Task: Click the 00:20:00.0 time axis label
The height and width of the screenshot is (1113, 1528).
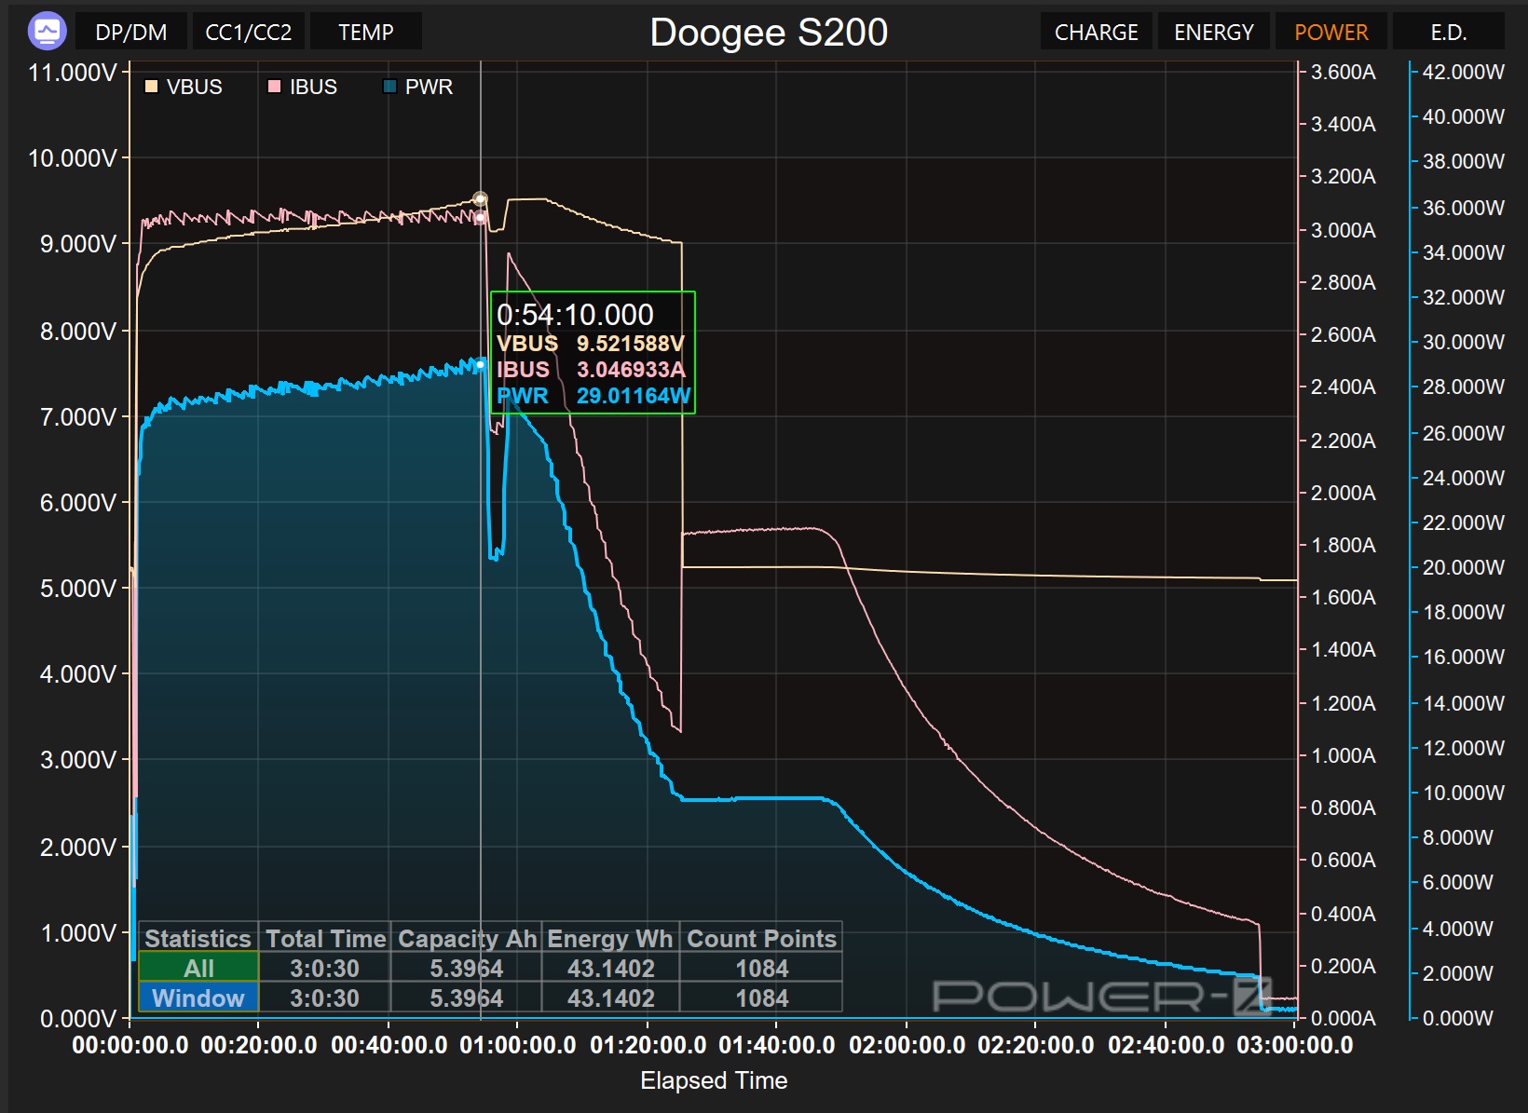Action: point(259,1045)
